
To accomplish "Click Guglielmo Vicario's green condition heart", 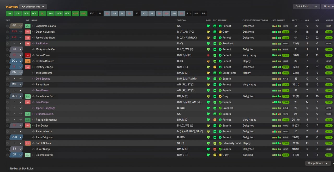I will (208, 26).
